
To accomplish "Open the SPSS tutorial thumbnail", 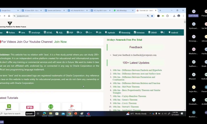I will [30, 107].
